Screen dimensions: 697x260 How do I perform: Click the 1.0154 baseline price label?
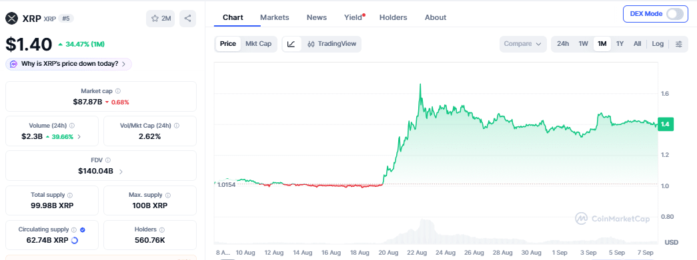226,184
